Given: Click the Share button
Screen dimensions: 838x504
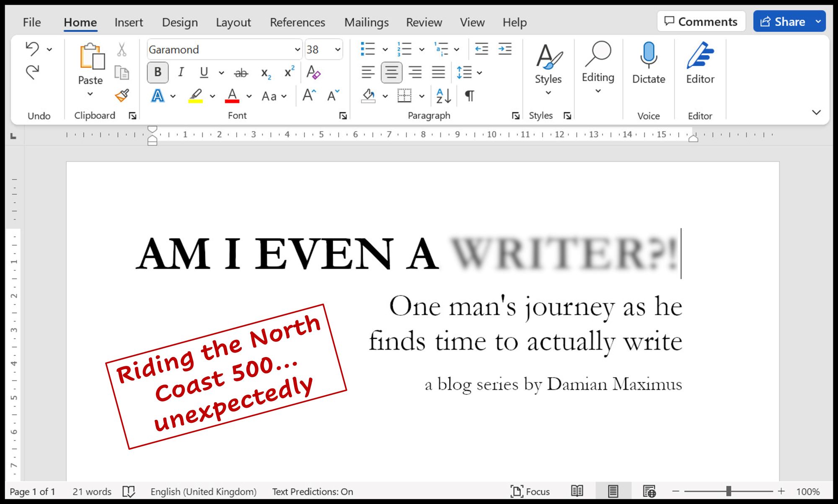Looking at the screenshot, I should point(783,21).
